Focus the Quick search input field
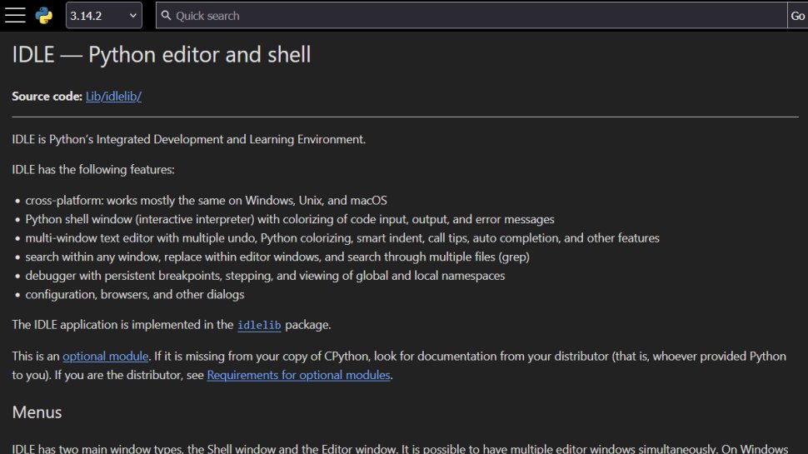Screen dimensions: 808x454 point(471,16)
